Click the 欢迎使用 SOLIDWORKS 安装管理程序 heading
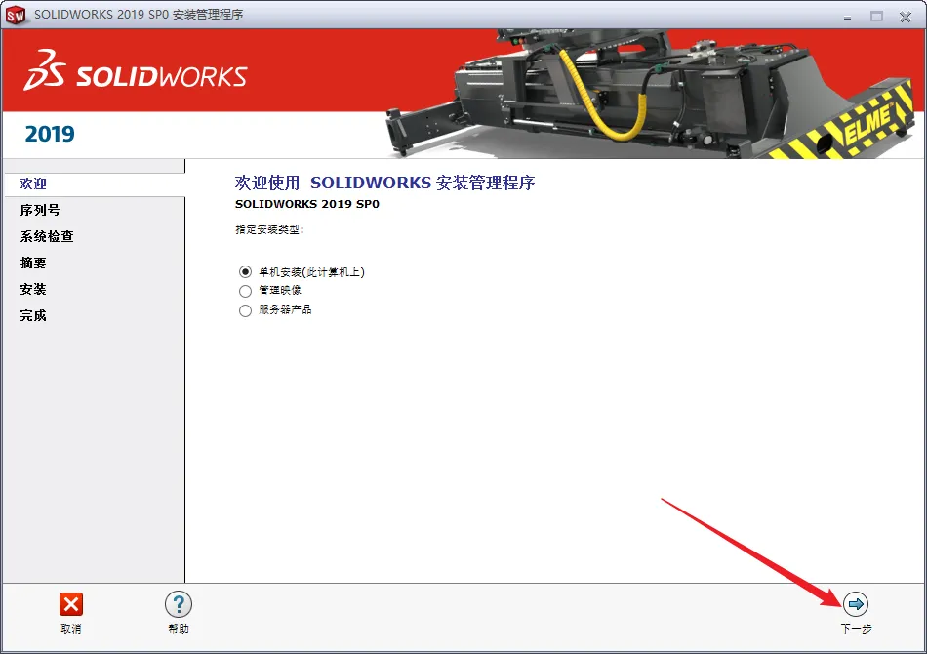 [384, 183]
